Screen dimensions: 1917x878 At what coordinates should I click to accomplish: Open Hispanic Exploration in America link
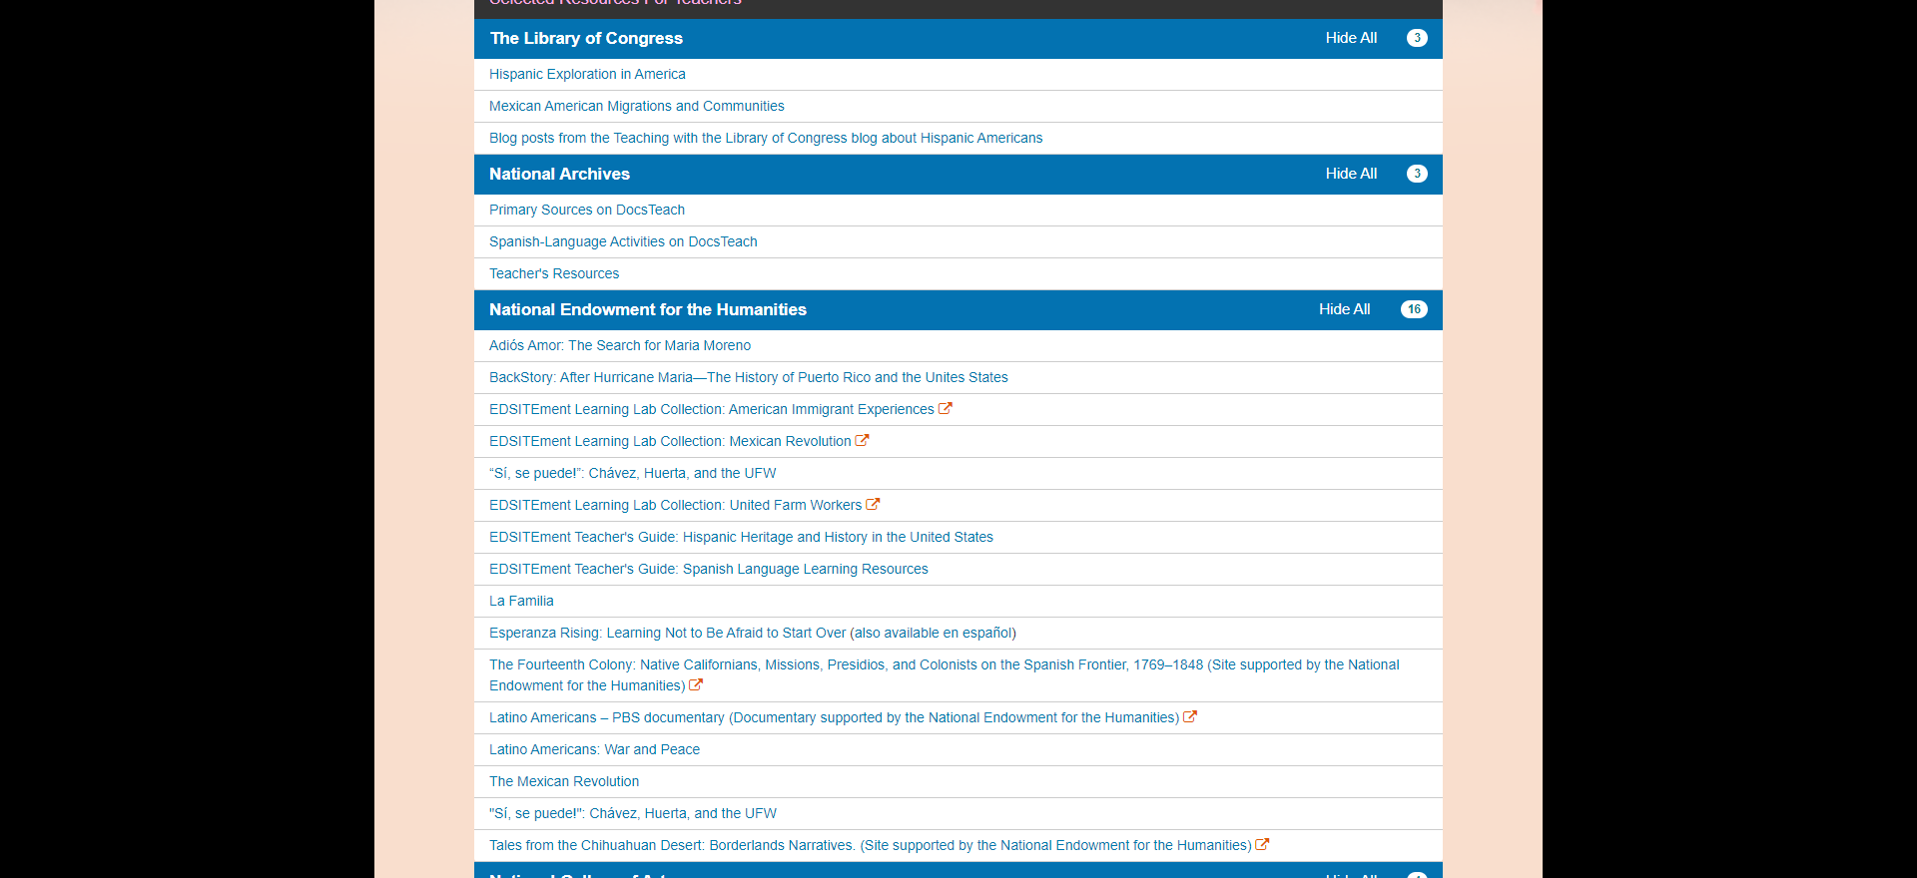click(587, 74)
